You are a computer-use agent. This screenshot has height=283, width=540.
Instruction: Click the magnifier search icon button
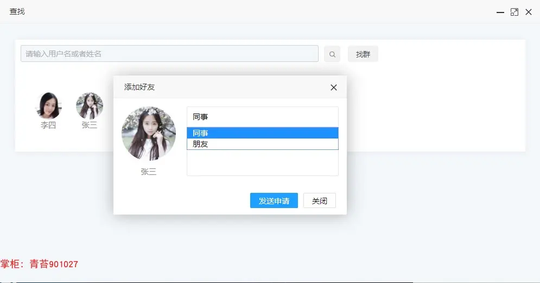(x=332, y=54)
